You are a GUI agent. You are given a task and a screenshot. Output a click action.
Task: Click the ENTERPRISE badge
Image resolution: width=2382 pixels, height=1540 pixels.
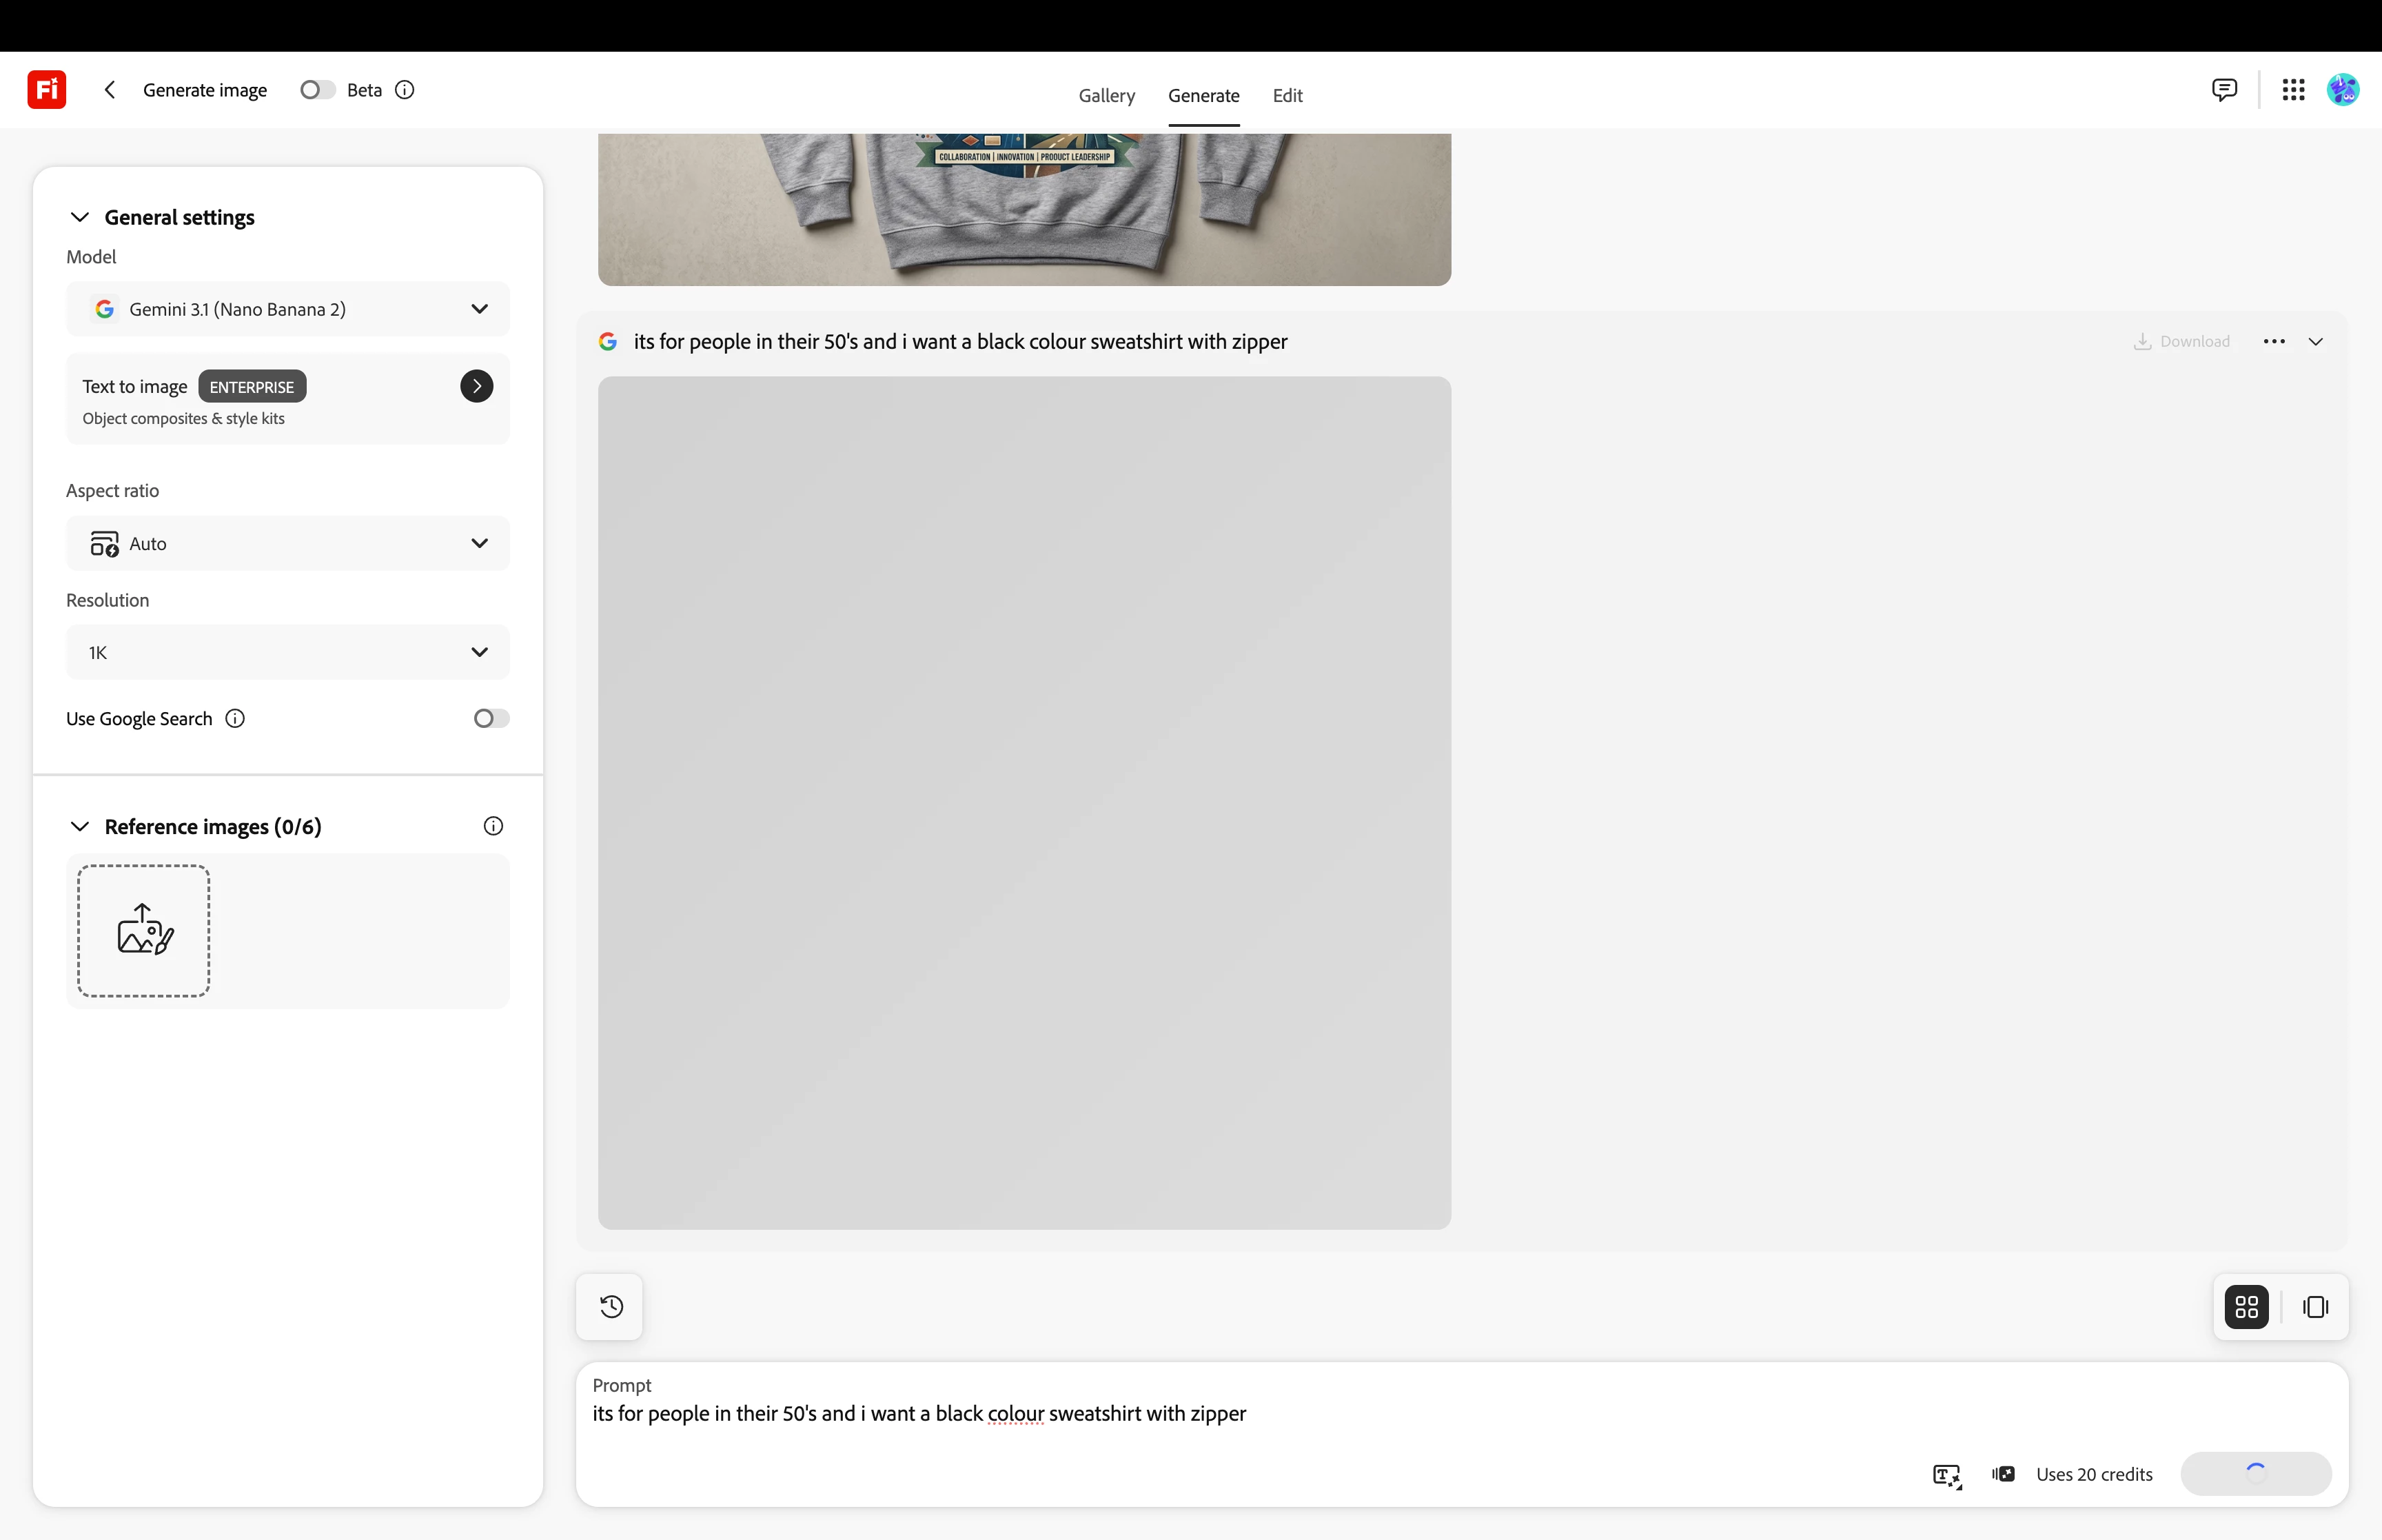(x=252, y=387)
